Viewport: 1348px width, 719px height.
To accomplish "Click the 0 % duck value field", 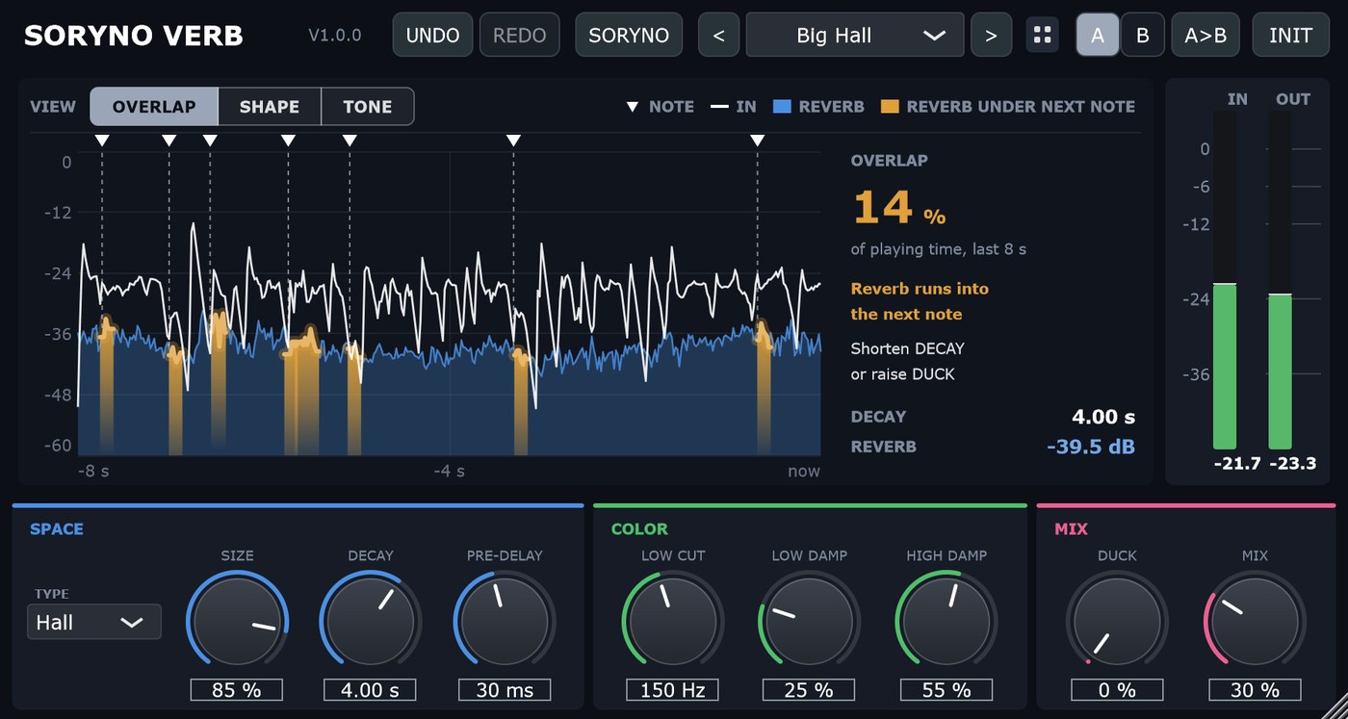I will pyautogui.click(x=1117, y=690).
